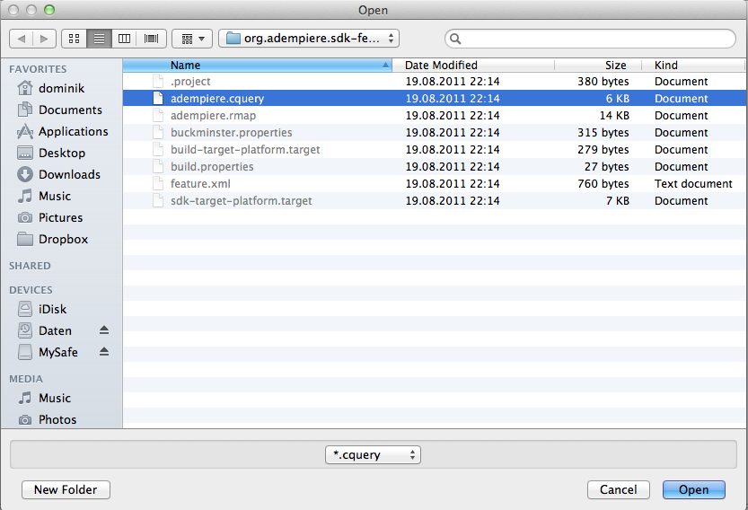This screenshot has height=510, width=748.
Task: Go back with the left arrow button
Action: pyautogui.click(x=21, y=39)
